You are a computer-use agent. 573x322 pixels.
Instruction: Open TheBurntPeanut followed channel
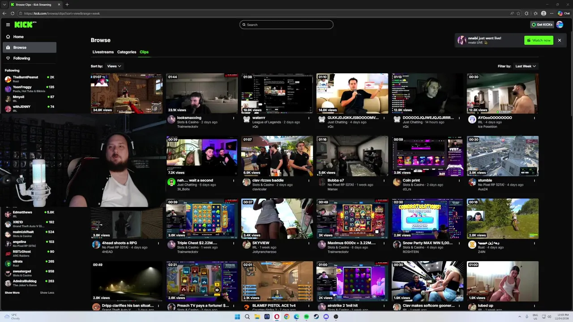tap(29, 79)
